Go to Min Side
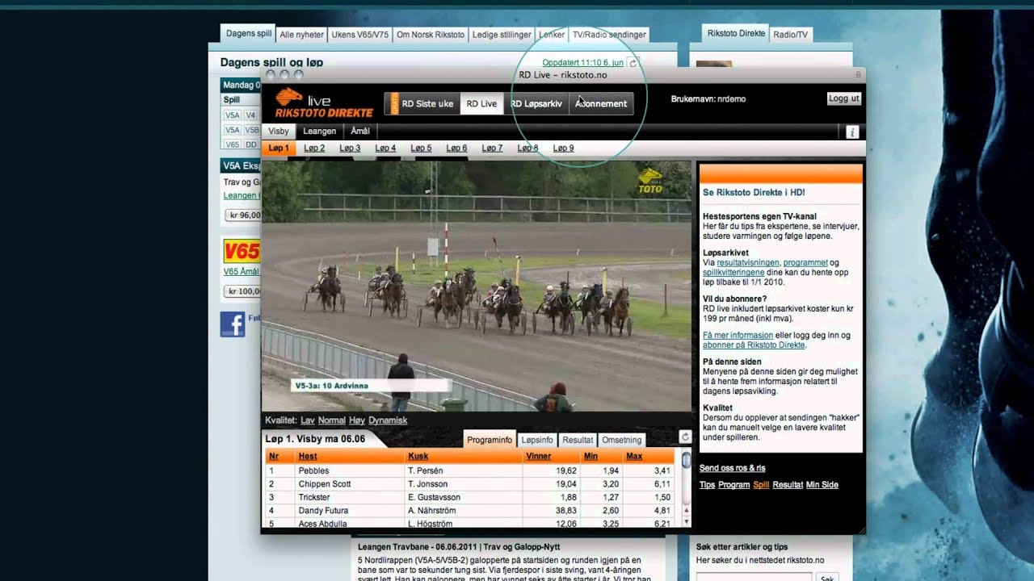This screenshot has width=1034, height=581. [x=822, y=485]
